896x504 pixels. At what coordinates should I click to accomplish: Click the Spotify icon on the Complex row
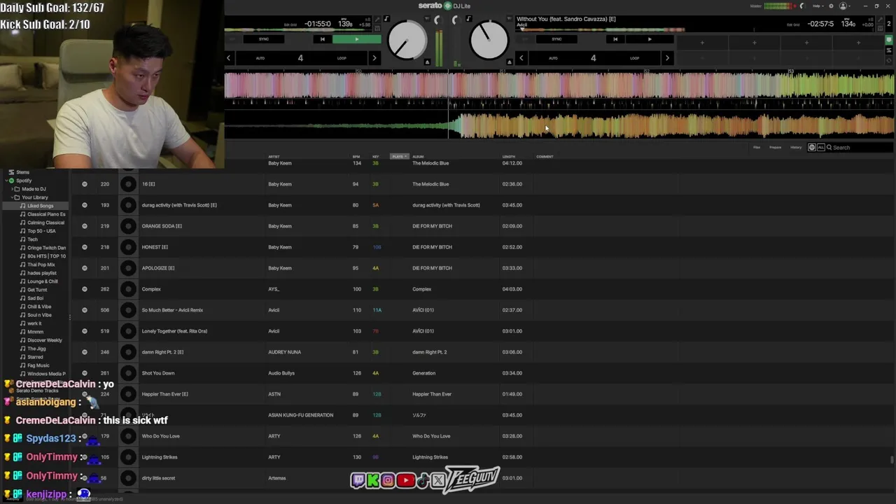pyautogui.click(x=85, y=289)
